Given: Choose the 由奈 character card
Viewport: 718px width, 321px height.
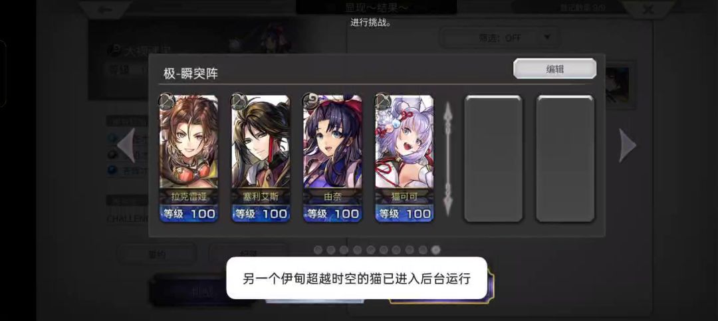Looking at the screenshot, I should tap(332, 158).
